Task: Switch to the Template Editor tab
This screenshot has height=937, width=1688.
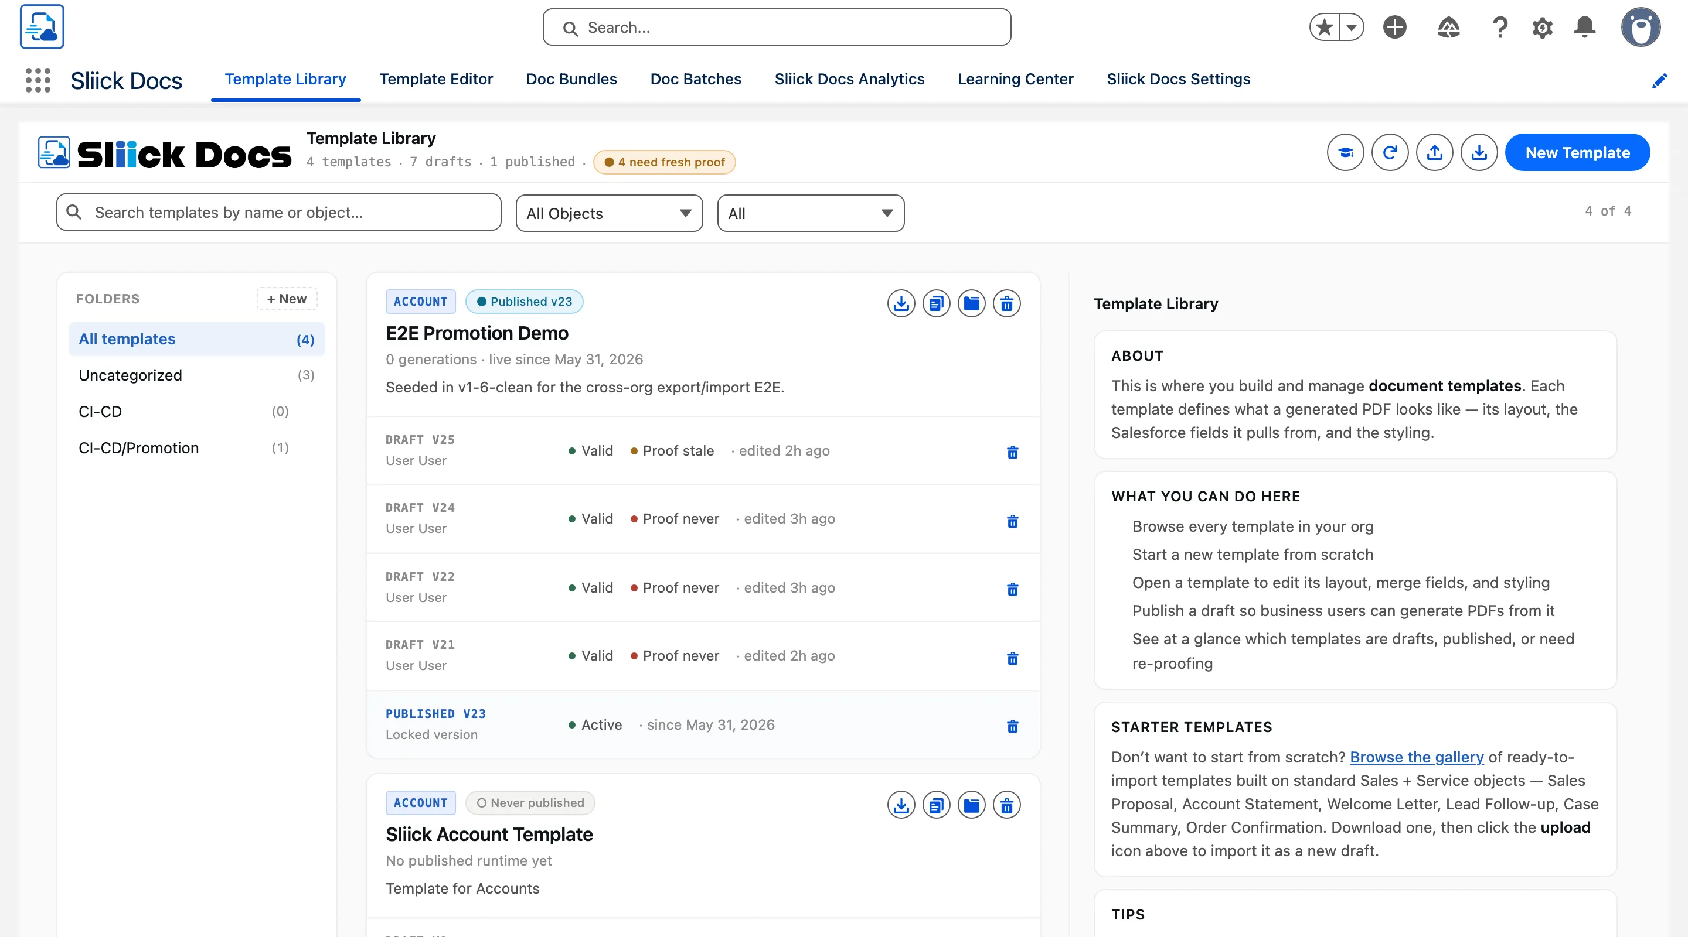Action: pos(435,79)
